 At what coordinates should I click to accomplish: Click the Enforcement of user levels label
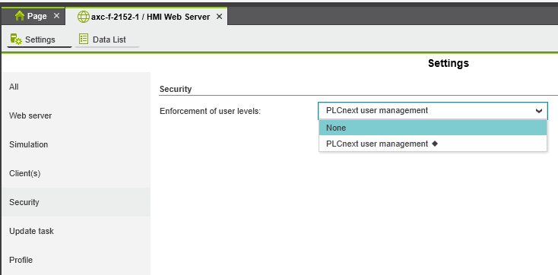[x=211, y=111]
